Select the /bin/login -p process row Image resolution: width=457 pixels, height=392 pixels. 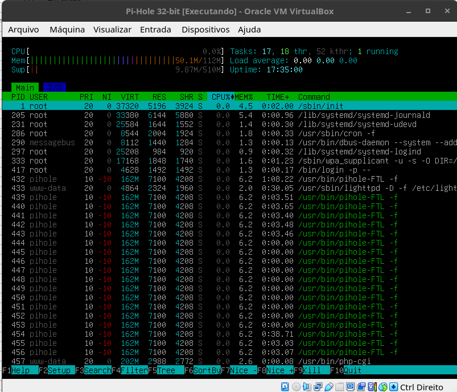230,170
